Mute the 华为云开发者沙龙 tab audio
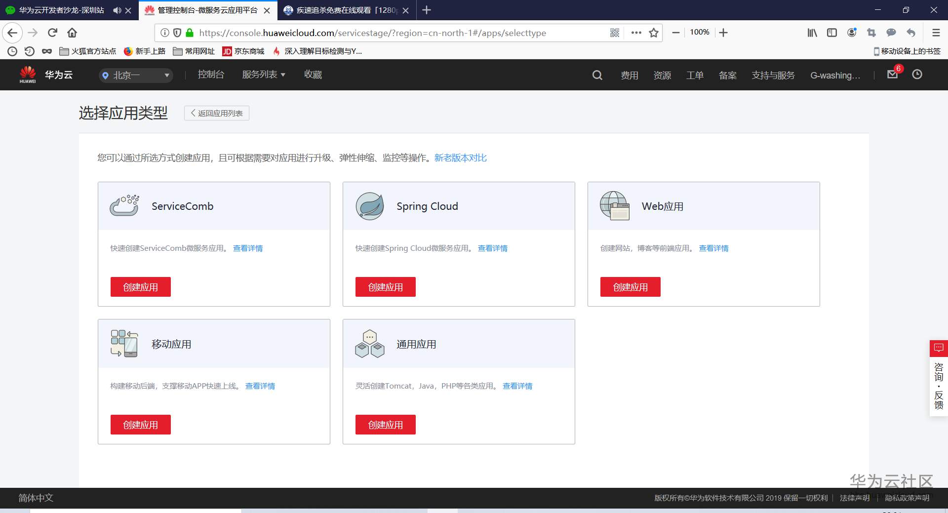 [x=117, y=10]
